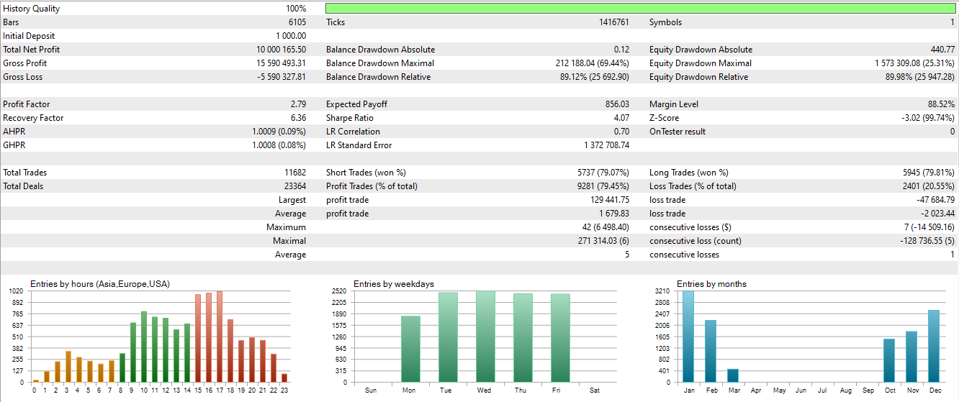Select the net profit value "10 000 165.50"

[x=282, y=50]
